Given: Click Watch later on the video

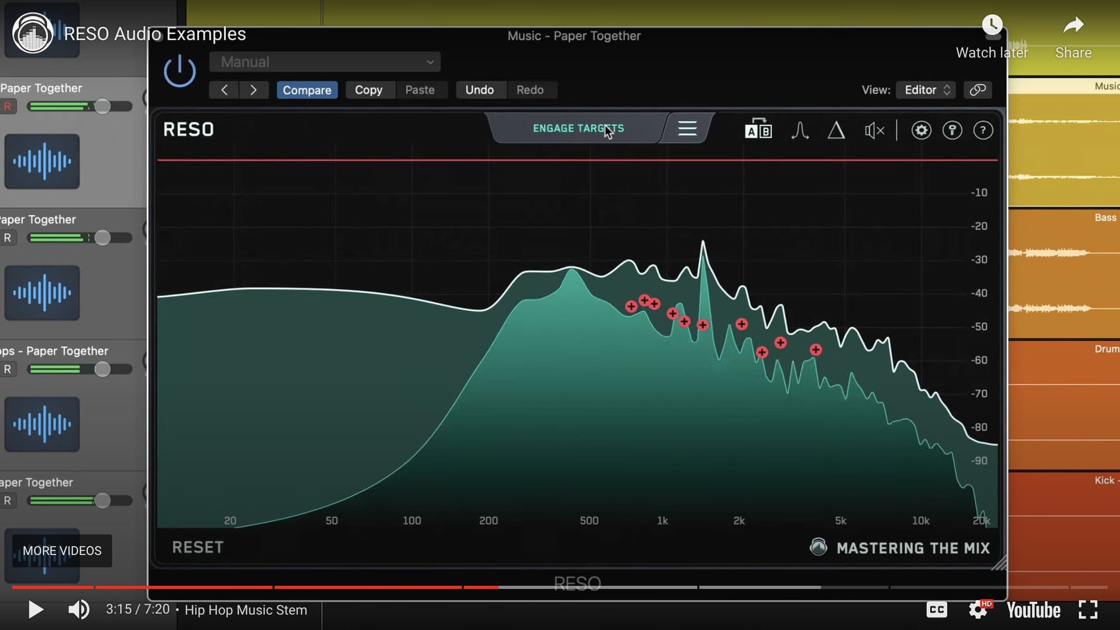Looking at the screenshot, I should tap(991, 25).
